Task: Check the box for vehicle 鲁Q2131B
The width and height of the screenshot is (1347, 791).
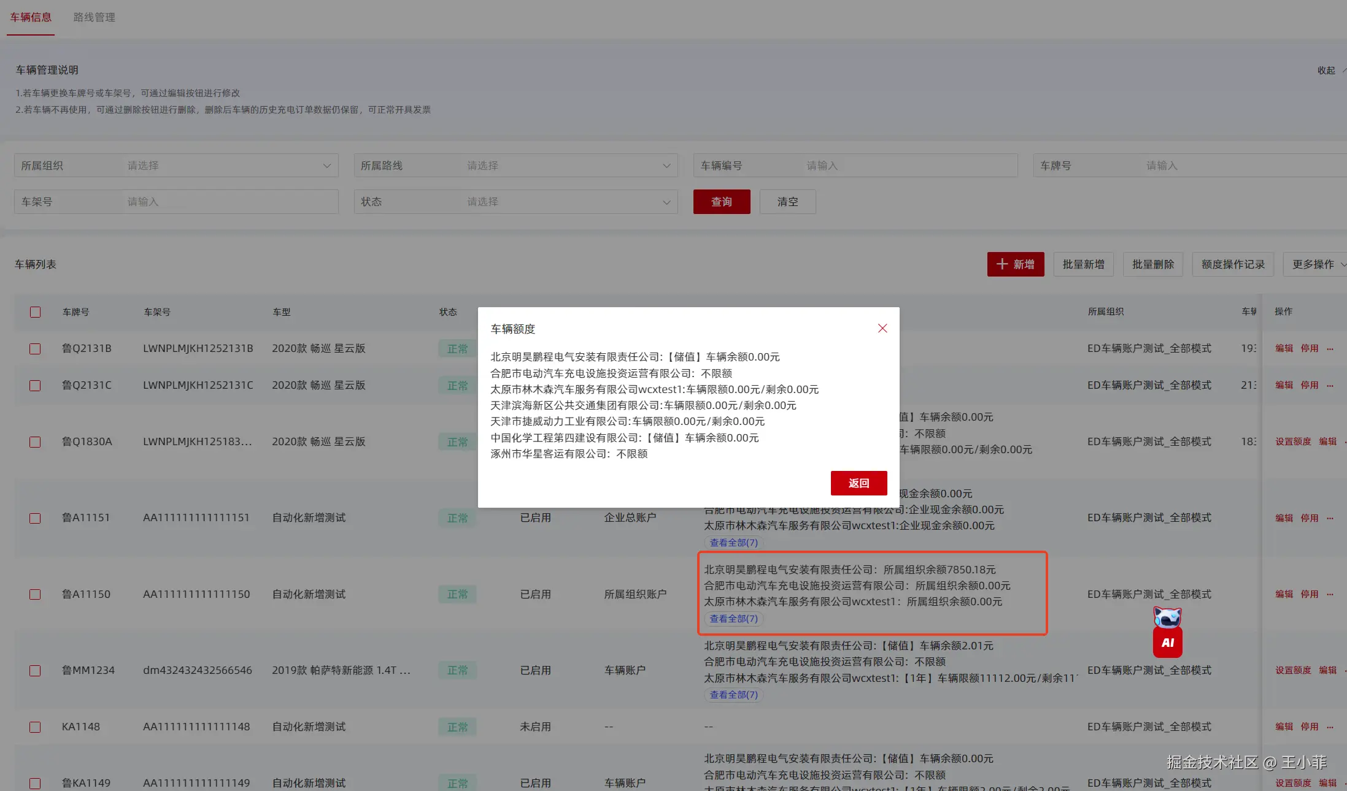Action: coord(36,349)
